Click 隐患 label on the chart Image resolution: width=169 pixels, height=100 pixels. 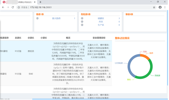point(151,53)
